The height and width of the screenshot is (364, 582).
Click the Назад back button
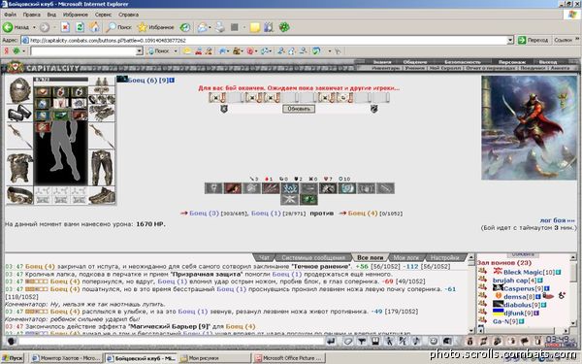[16, 27]
